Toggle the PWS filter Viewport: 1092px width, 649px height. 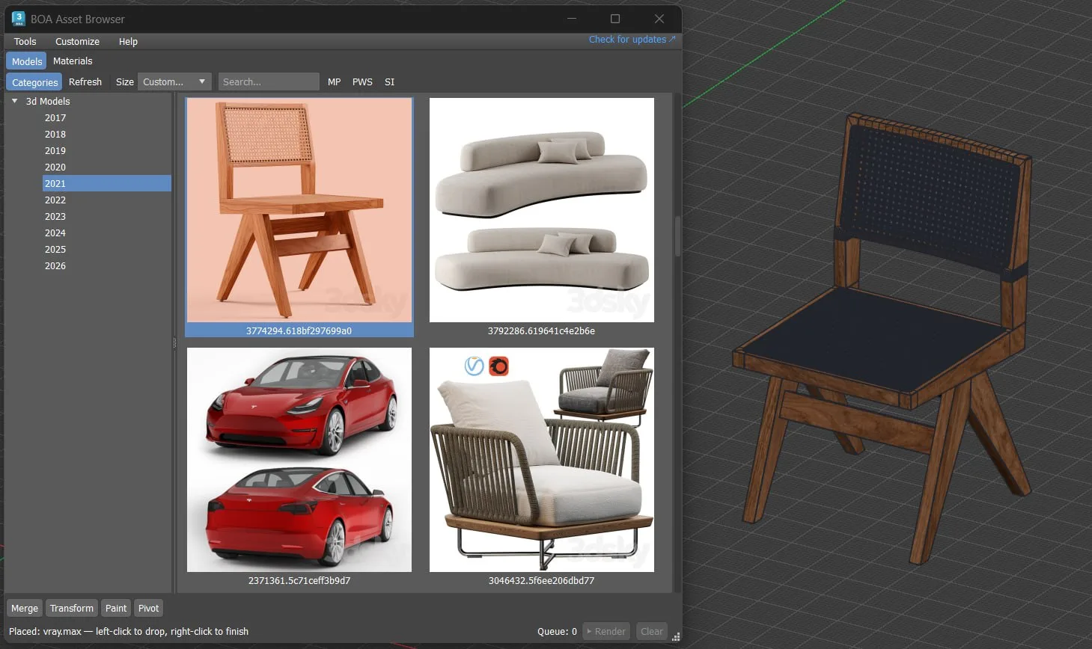362,82
